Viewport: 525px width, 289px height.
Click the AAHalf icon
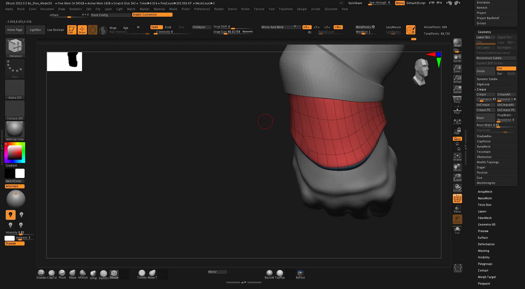click(457, 89)
